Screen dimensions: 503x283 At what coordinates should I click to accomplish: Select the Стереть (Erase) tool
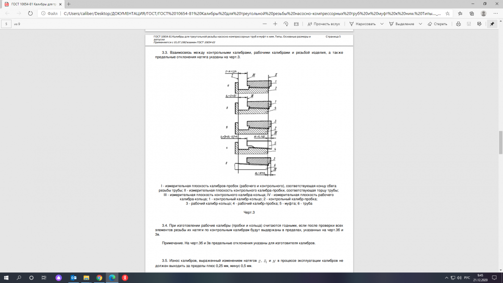pyautogui.click(x=437, y=24)
